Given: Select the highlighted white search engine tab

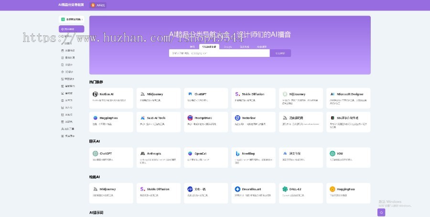Looking at the screenshot, I should [x=209, y=47].
